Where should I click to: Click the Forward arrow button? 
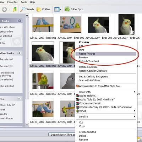point(4,9)
